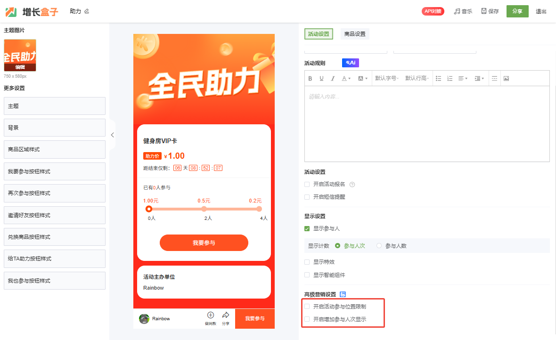Toggle bold formatting in rules editor
556x340 pixels.
(310, 79)
